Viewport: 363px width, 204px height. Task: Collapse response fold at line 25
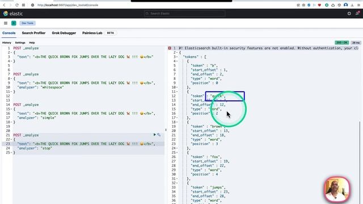pos(177,152)
